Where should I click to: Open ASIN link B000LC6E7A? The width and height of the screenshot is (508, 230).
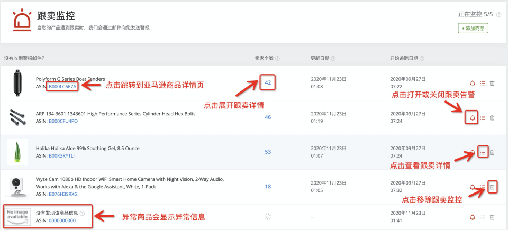click(63, 86)
